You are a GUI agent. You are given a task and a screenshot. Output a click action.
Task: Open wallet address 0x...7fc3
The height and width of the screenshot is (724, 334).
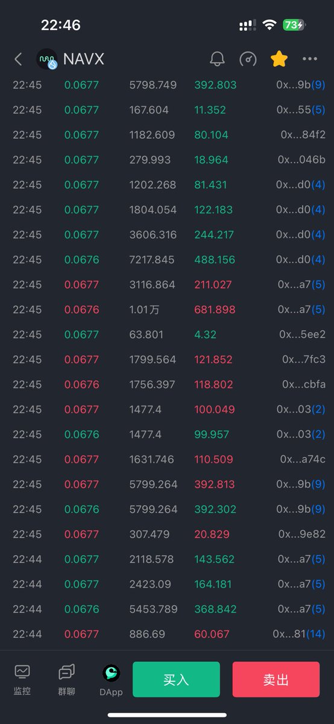click(304, 360)
